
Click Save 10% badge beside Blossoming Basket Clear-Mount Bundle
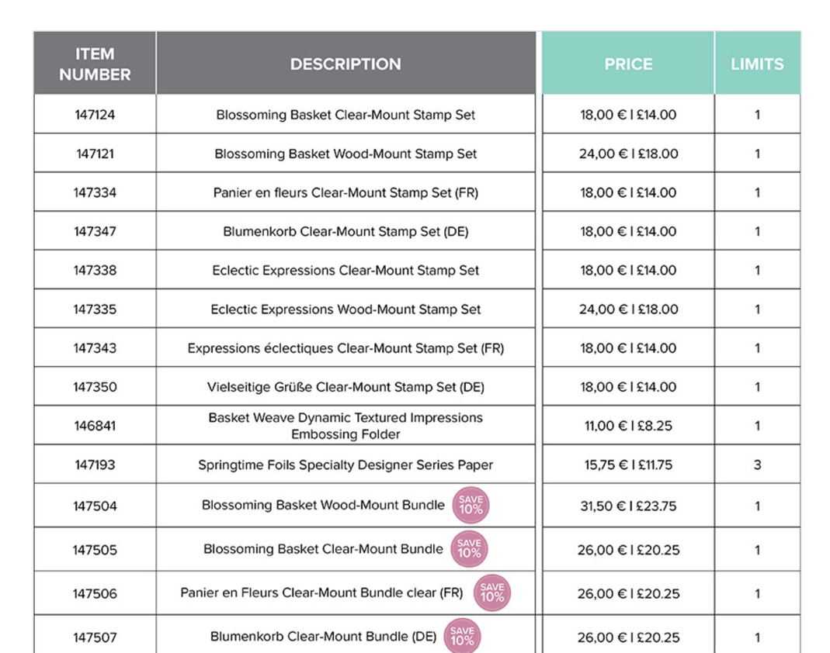(x=469, y=549)
